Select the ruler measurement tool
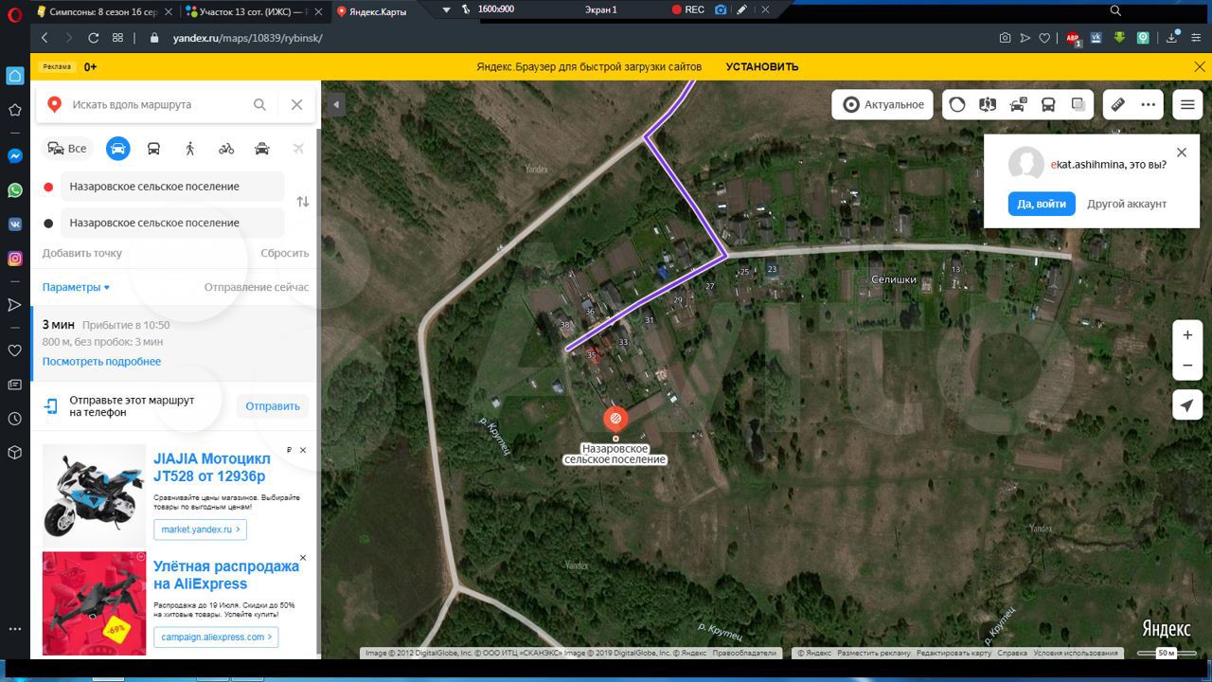 click(x=1117, y=104)
